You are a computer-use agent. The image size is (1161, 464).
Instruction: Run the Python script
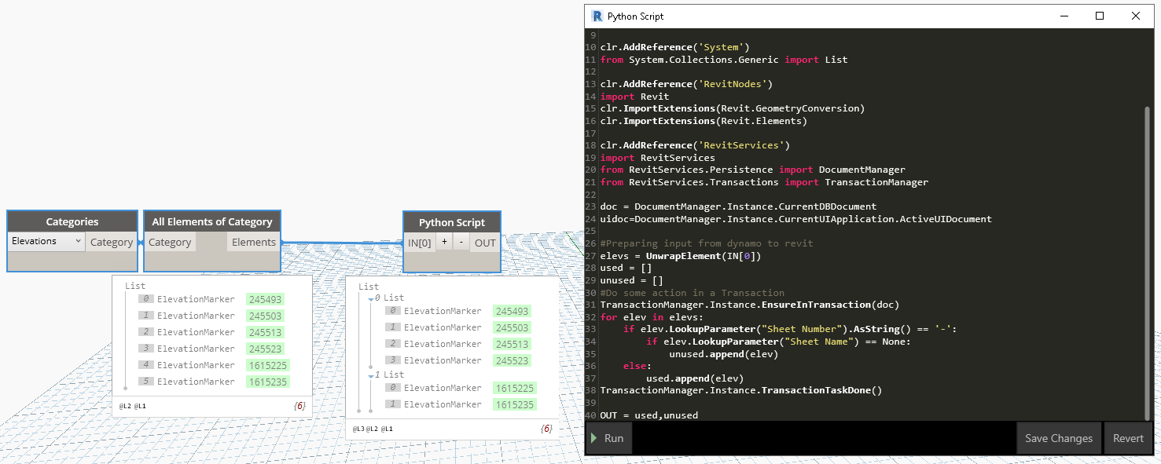(608, 438)
